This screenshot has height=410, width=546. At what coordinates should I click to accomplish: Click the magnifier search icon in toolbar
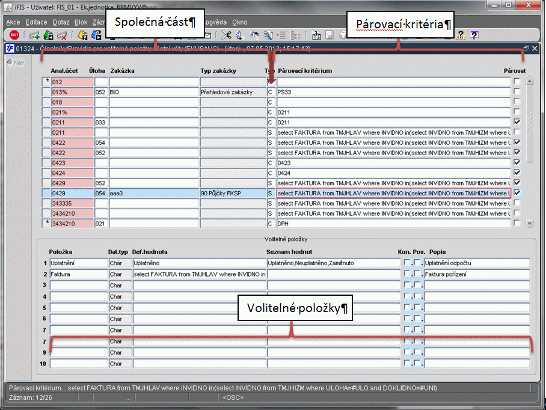tap(268, 35)
